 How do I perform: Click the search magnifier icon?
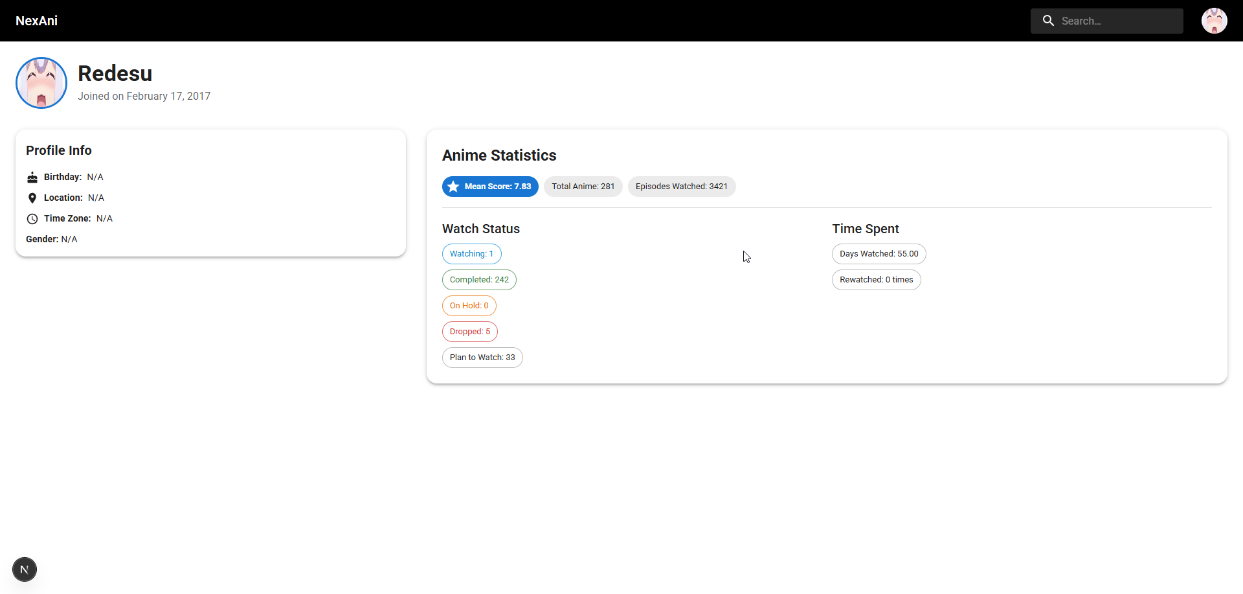1048,21
